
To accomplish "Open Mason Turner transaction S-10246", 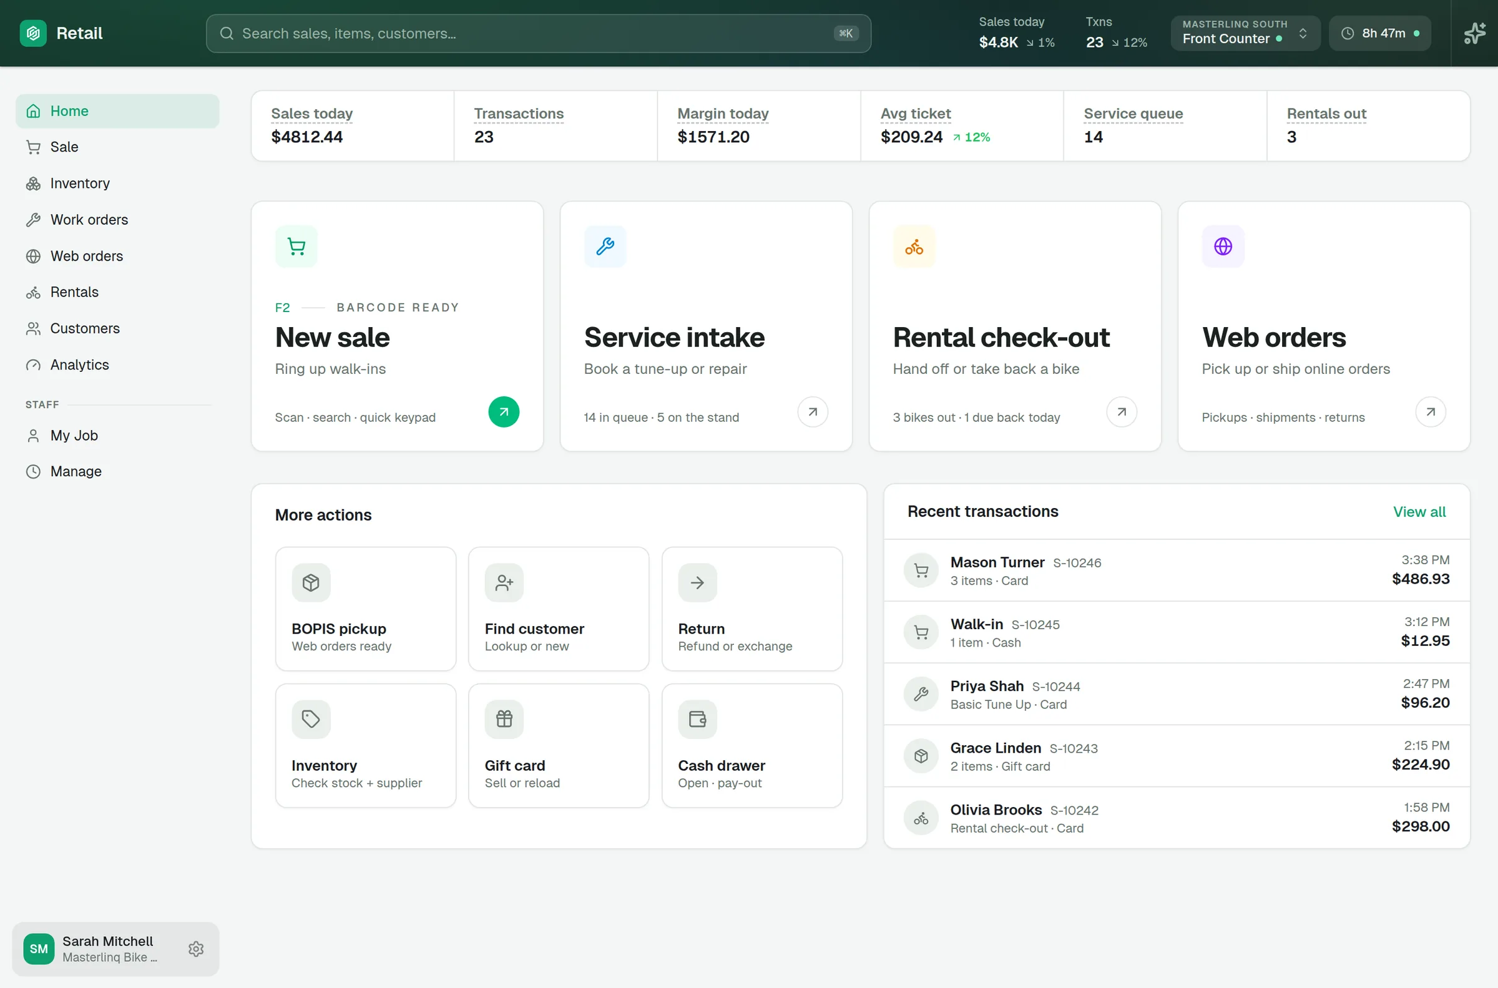I will (x=1176, y=570).
